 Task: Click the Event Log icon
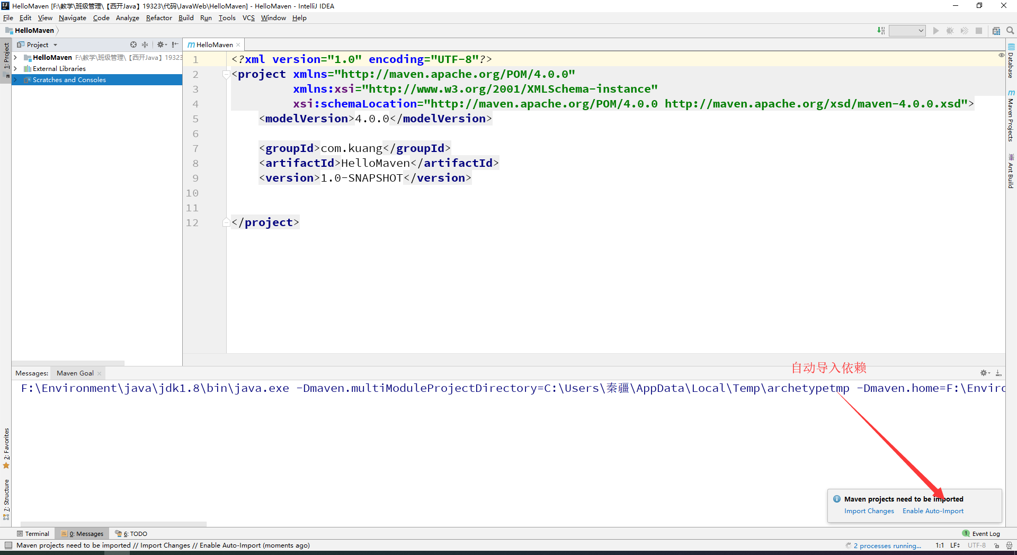click(x=967, y=533)
